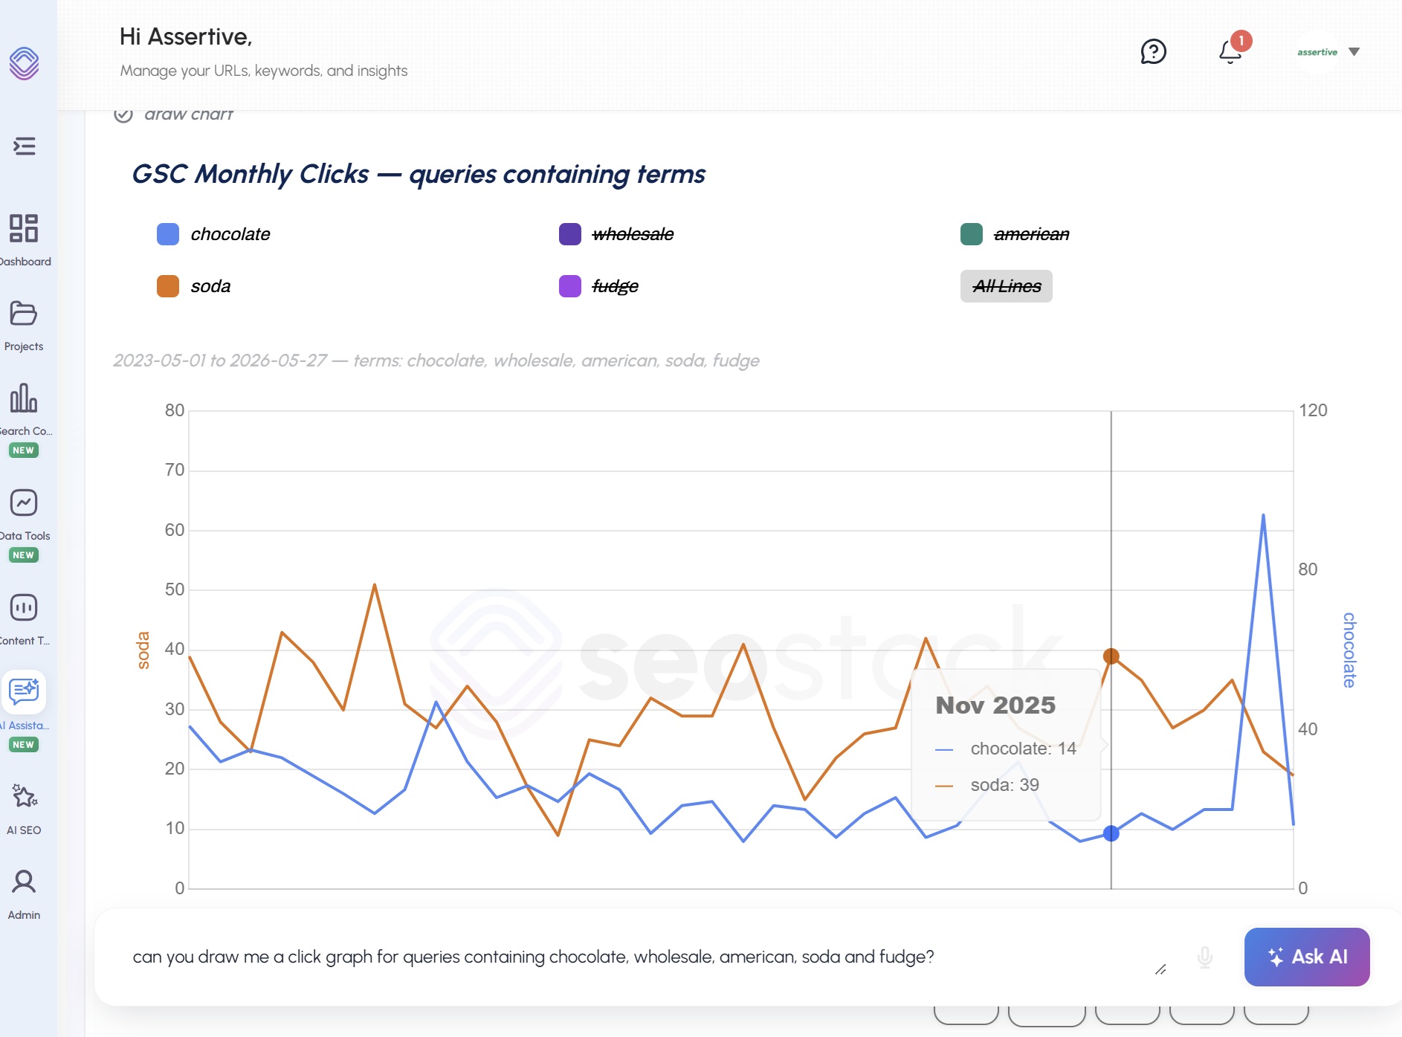Viewport: 1402px width, 1037px height.
Task: Open the Dashboard icon in sidebar
Action: [24, 228]
